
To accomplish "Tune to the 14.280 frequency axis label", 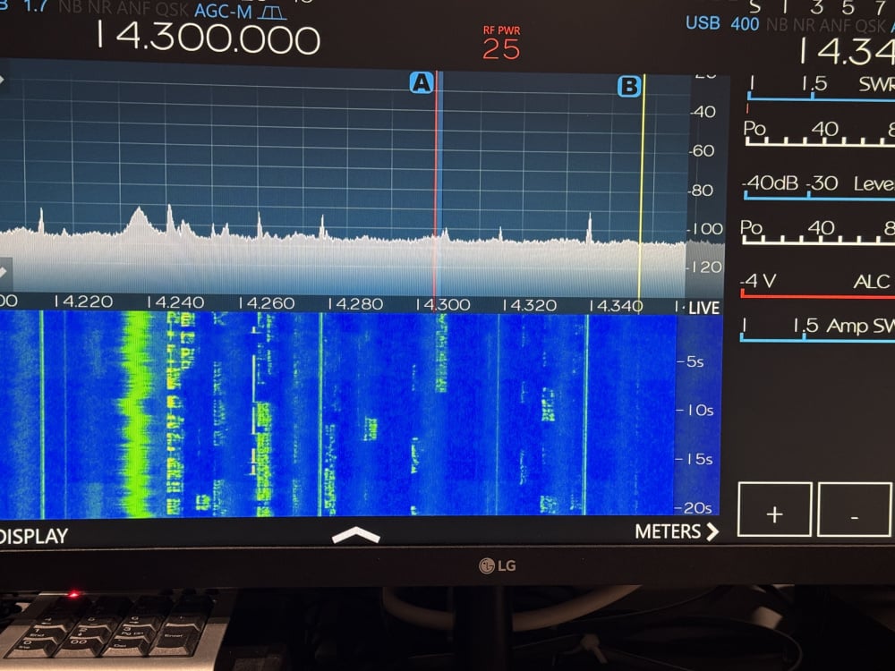I will click(x=355, y=303).
